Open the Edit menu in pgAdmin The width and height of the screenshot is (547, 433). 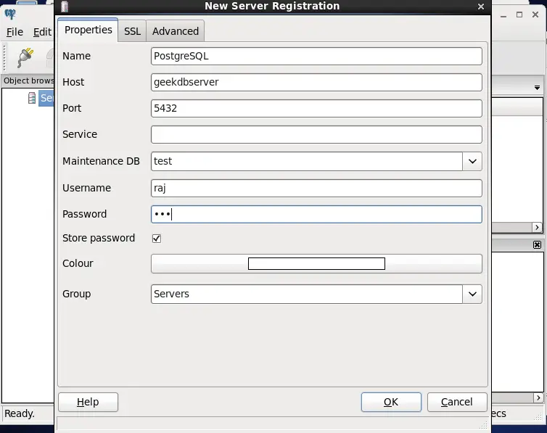pos(42,32)
